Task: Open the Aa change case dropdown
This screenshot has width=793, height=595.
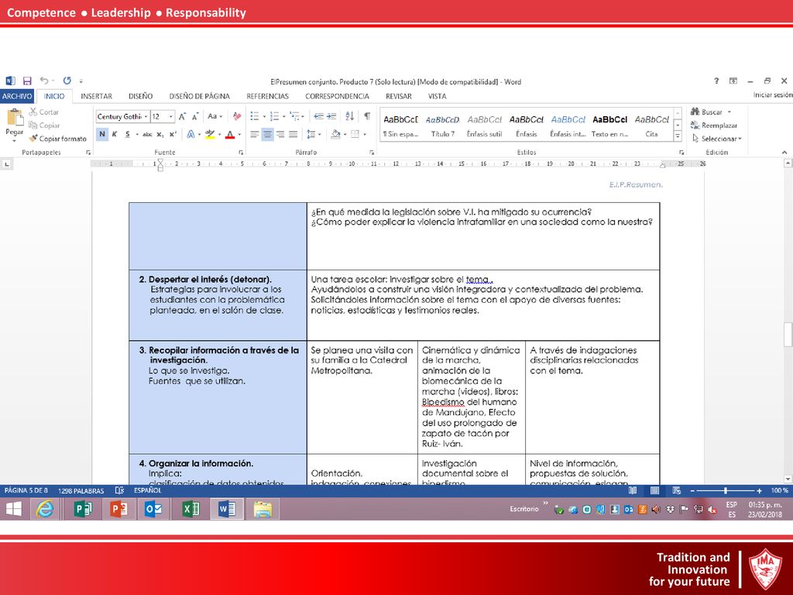Action: click(215, 116)
